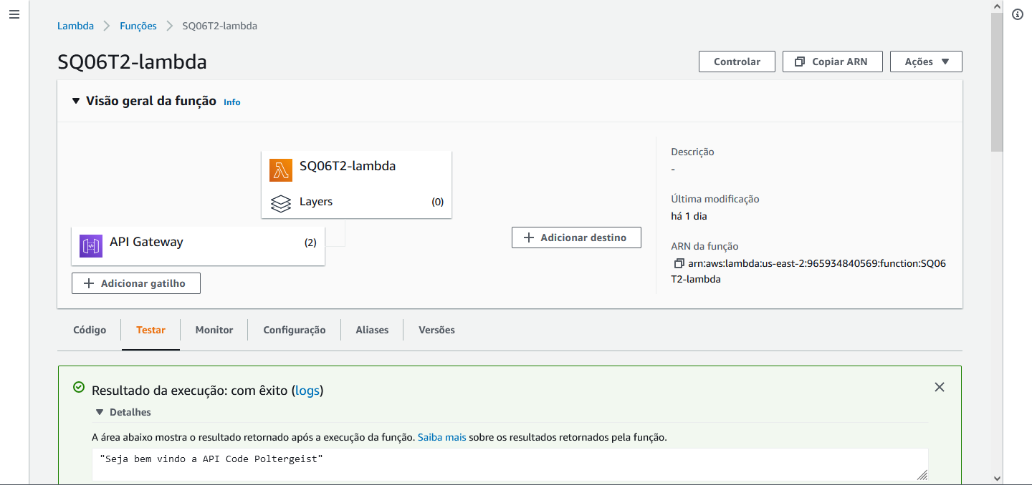The image size is (1032, 485).
Task: Click the API Gateway trigger card
Action: pos(199,246)
